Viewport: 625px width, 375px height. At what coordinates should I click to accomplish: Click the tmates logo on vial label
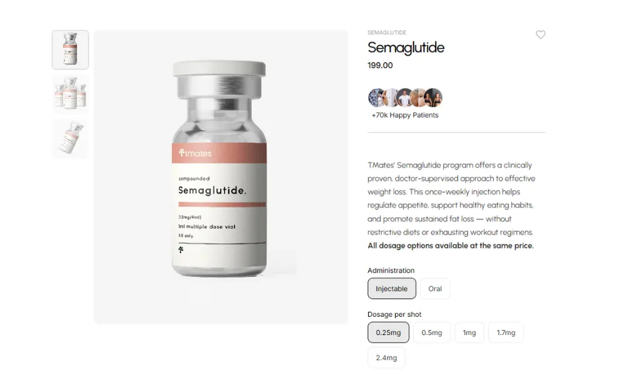point(195,152)
